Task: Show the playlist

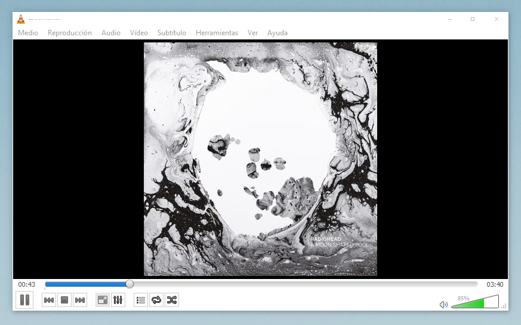Action: coord(141,300)
